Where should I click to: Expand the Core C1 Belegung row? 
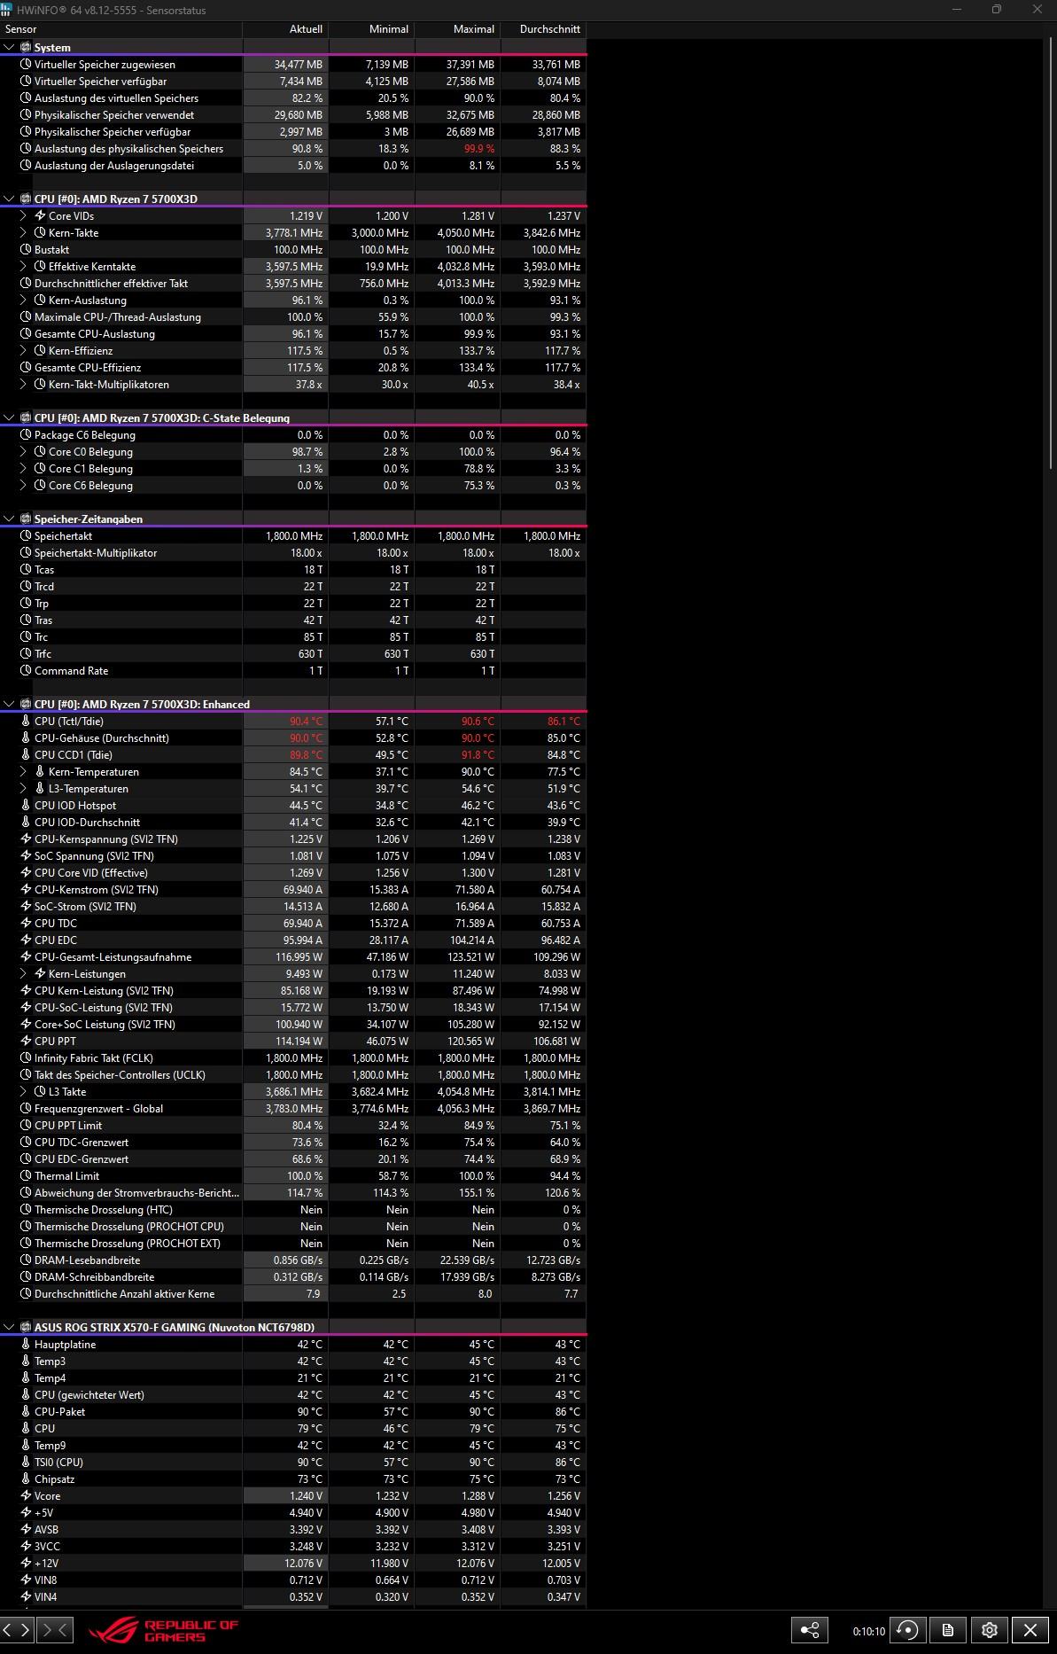[x=23, y=468]
